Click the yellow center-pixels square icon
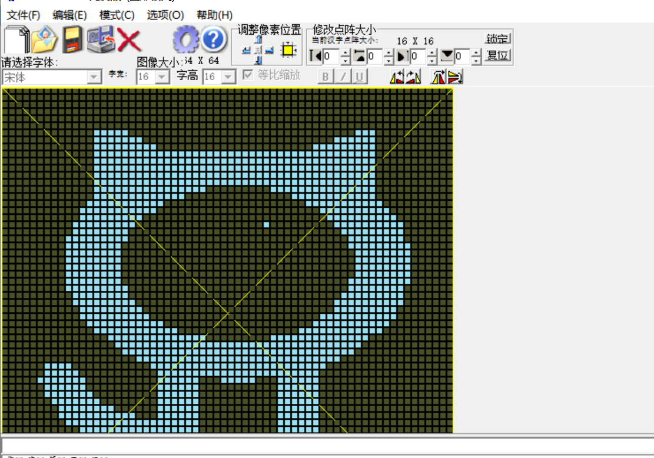This screenshot has height=458, width=654. 288,50
